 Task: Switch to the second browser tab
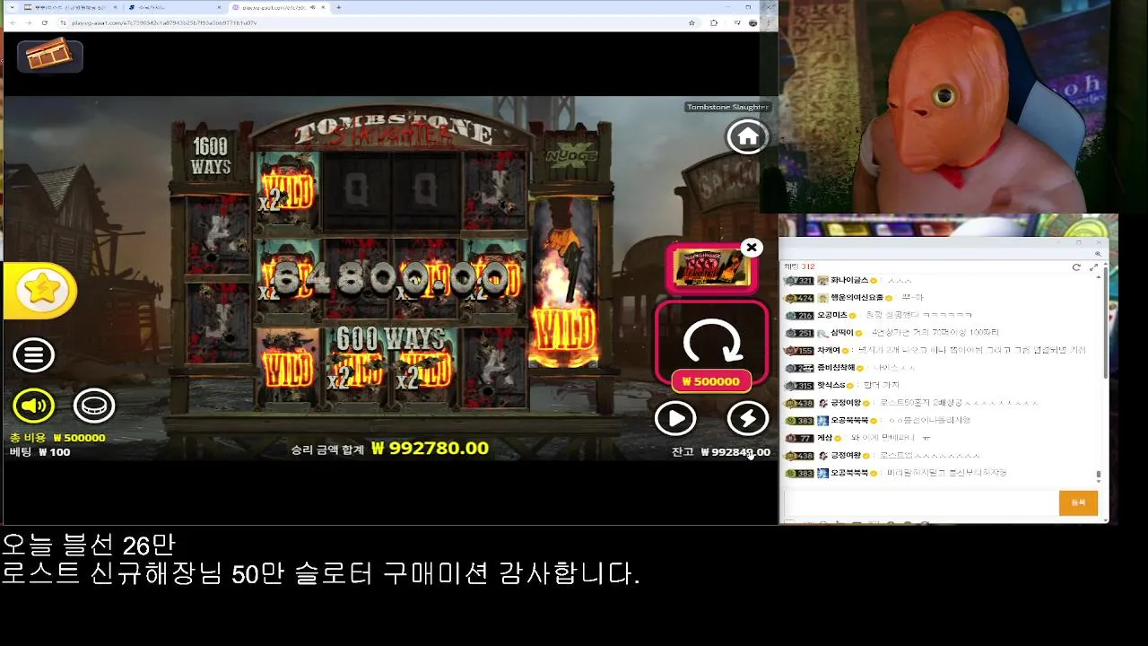(175, 7)
